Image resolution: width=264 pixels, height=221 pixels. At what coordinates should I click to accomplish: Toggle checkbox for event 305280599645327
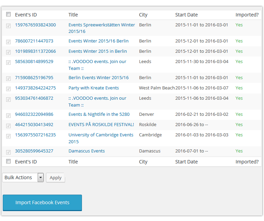coord(8,152)
